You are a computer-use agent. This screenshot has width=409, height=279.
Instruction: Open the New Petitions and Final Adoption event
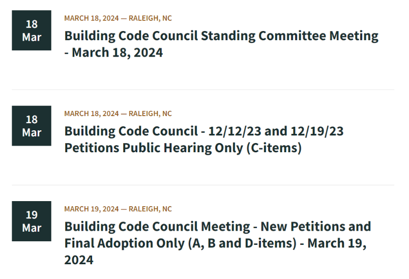click(x=217, y=227)
